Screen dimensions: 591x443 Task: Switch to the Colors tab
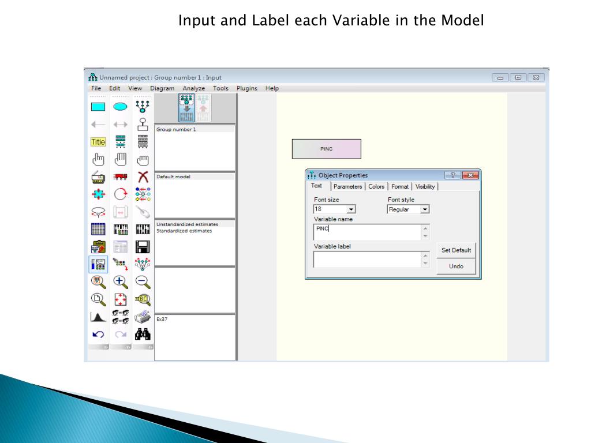376,186
